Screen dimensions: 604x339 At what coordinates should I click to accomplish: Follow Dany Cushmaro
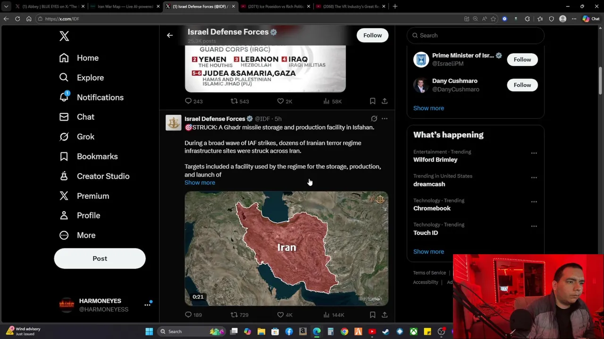pos(522,85)
